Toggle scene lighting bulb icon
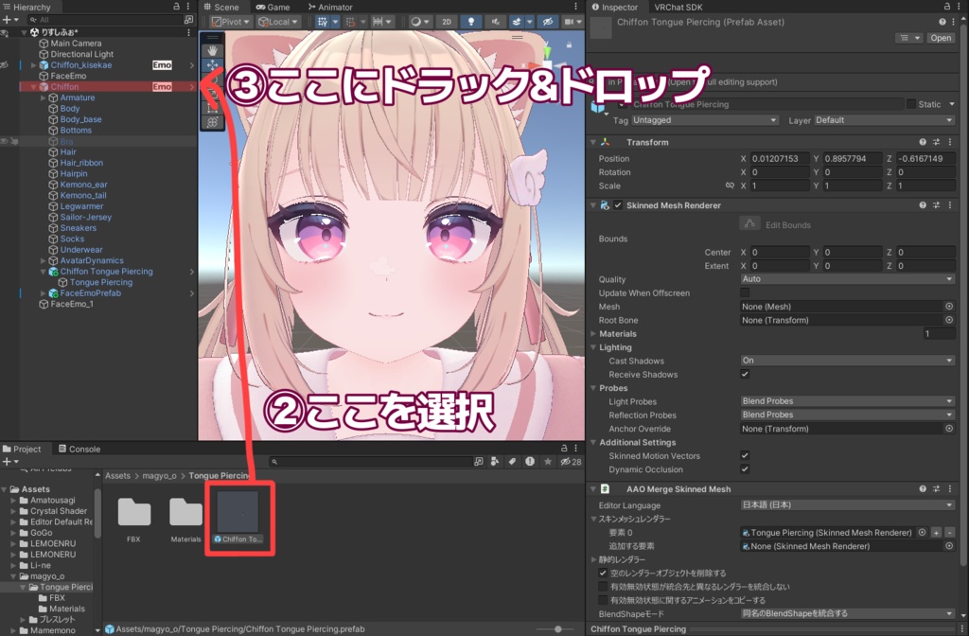 click(x=471, y=22)
